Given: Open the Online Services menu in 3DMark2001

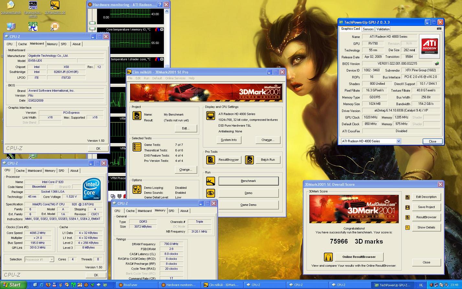Looking at the screenshot, I should [175, 78].
